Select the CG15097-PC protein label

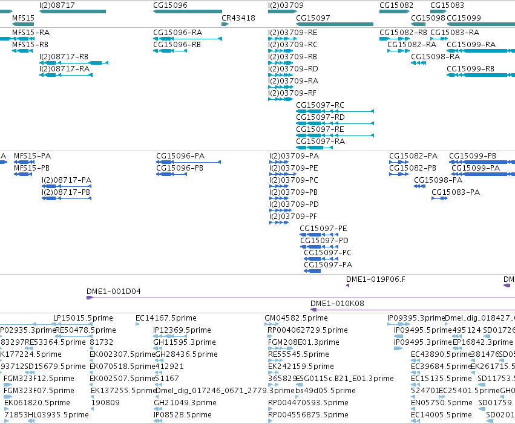pos(327,253)
